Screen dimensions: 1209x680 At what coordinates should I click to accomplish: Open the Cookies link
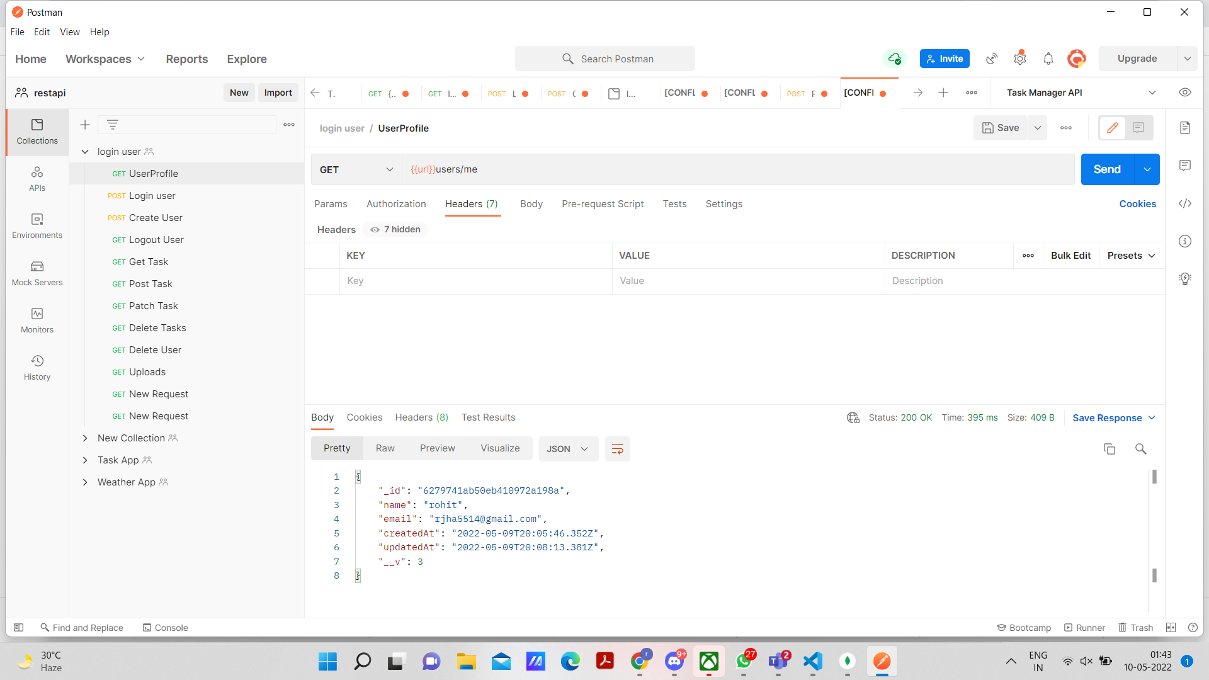[x=1137, y=204]
